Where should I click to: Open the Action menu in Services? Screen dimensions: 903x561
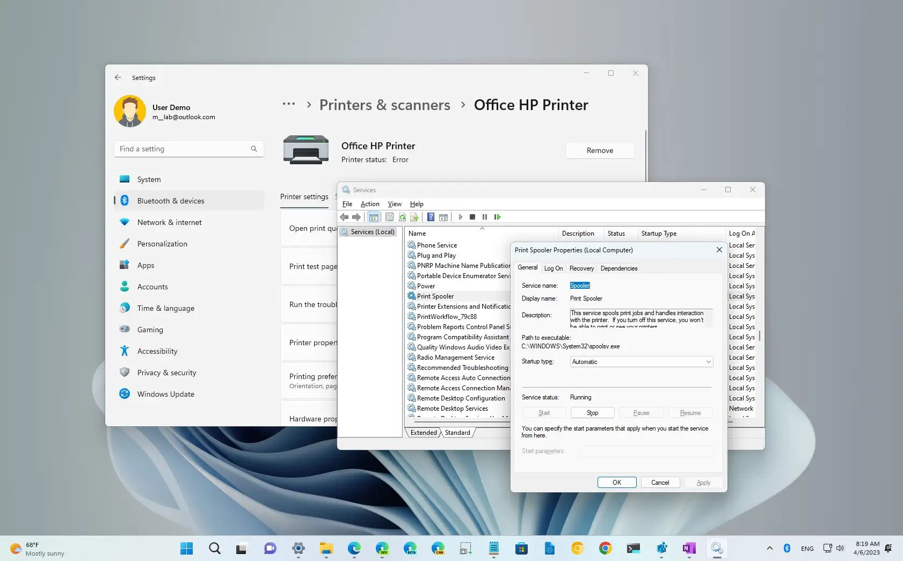(369, 204)
